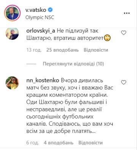Open v.vatsko profile picture story
The image size is (137, 150).
click(x=12, y=13)
